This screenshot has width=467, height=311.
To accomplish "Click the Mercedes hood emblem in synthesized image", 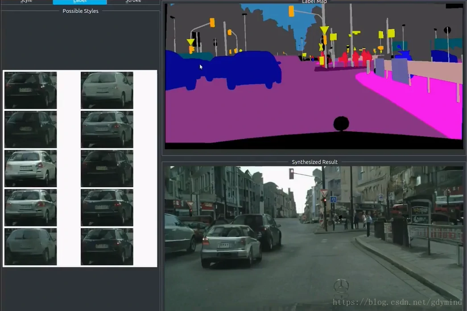I will (x=341, y=286).
